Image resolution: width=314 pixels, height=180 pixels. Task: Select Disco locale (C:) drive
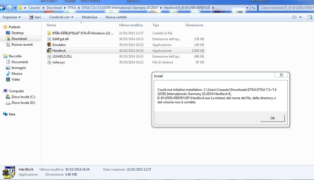coord(23,97)
